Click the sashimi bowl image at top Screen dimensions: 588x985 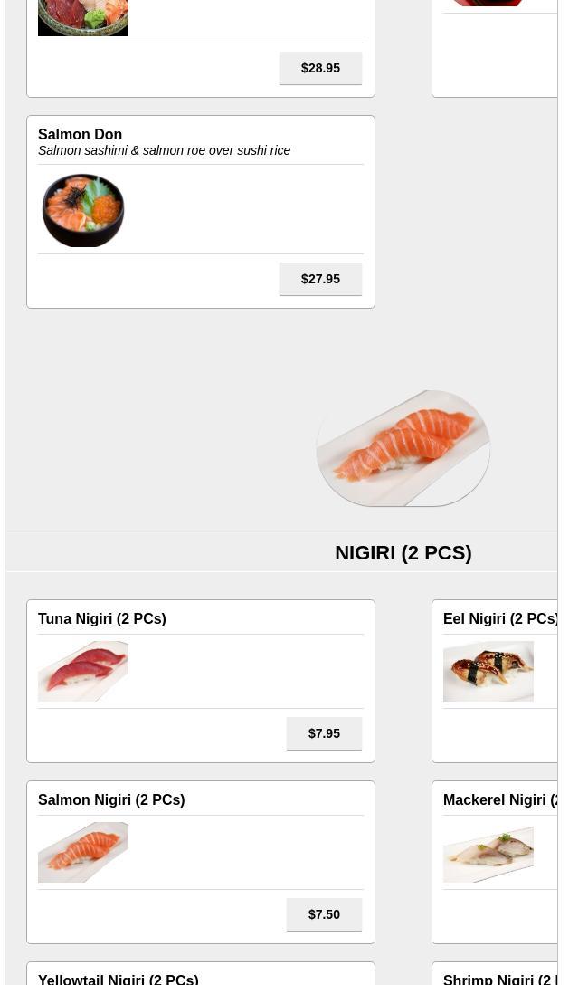click(83, 17)
